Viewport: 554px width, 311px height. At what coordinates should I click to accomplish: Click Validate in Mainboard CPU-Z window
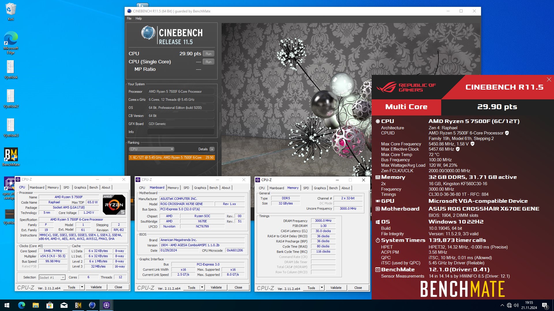tap(216, 288)
